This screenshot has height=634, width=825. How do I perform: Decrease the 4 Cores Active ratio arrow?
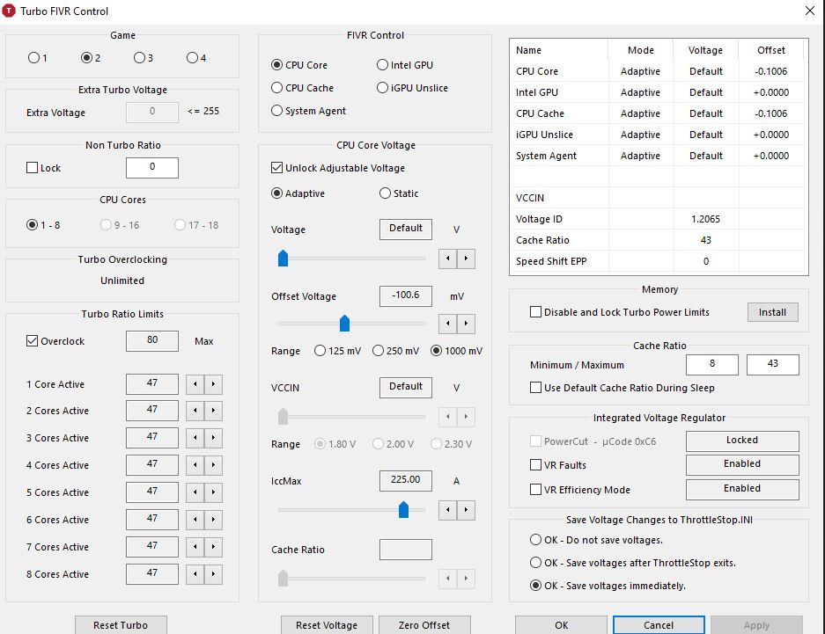(195, 465)
